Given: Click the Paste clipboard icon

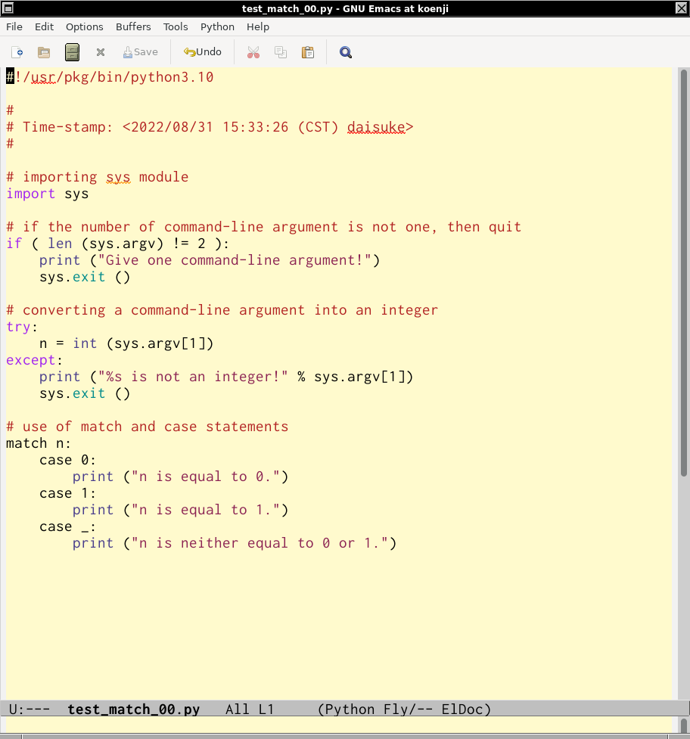Looking at the screenshot, I should click(x=308, y=52).
